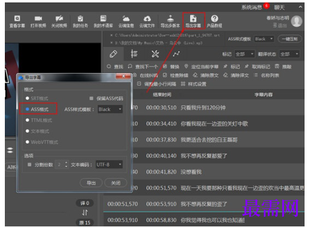This screenshot has height=227, width=310.
Task: Open dialog ASS样式模板 Black dropdown
Action: pos(110,109)
